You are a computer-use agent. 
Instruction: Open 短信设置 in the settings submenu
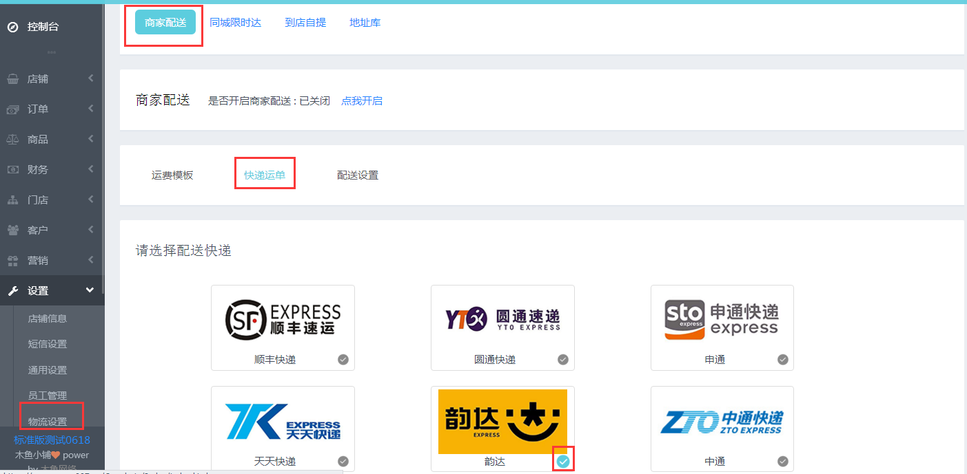pyautogui.click(x=48, y=344)
